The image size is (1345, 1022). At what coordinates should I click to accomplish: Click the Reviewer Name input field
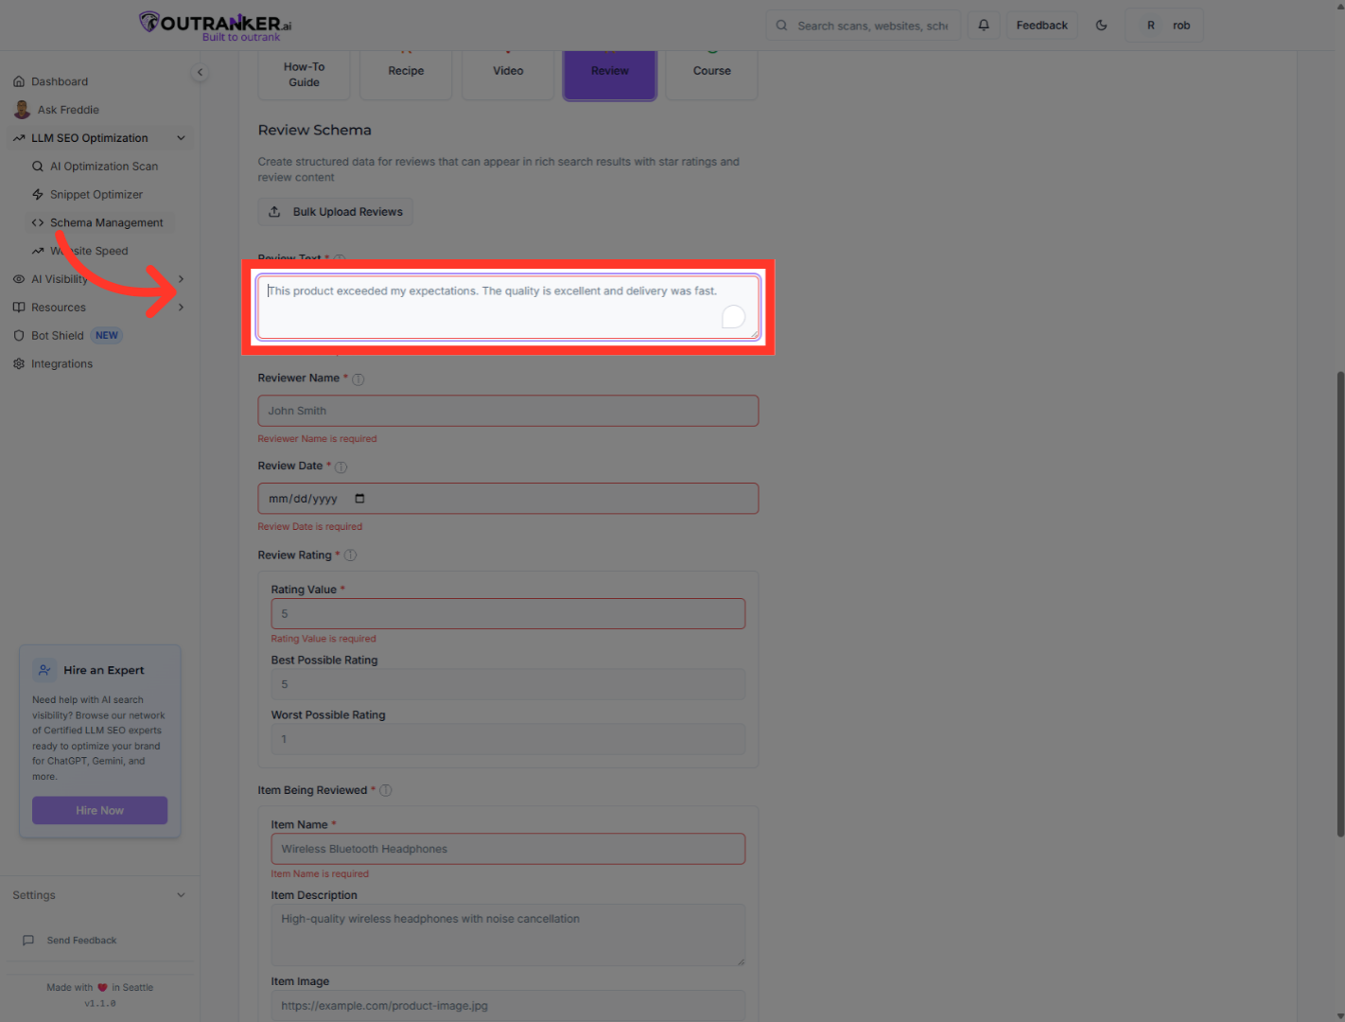508,411
